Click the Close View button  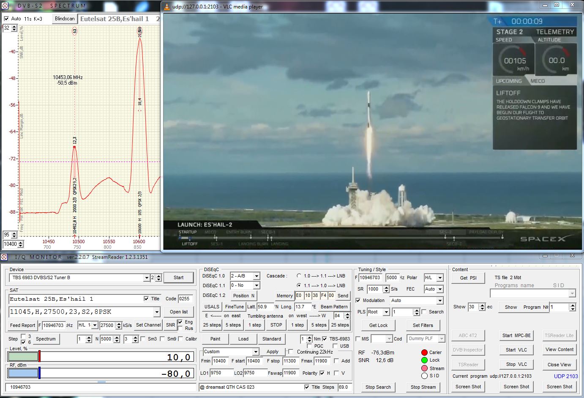click(559, 365)
